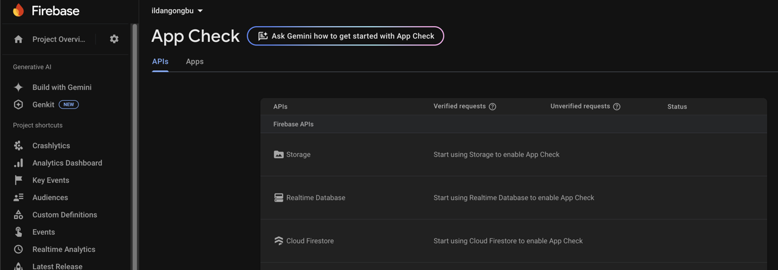Open Project Overview home icon
Screen dimensions: 778x270
click(18, 39)
